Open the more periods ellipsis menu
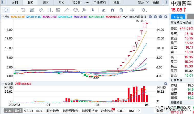This screenshot has width=194, height=114. pos(88,3)
